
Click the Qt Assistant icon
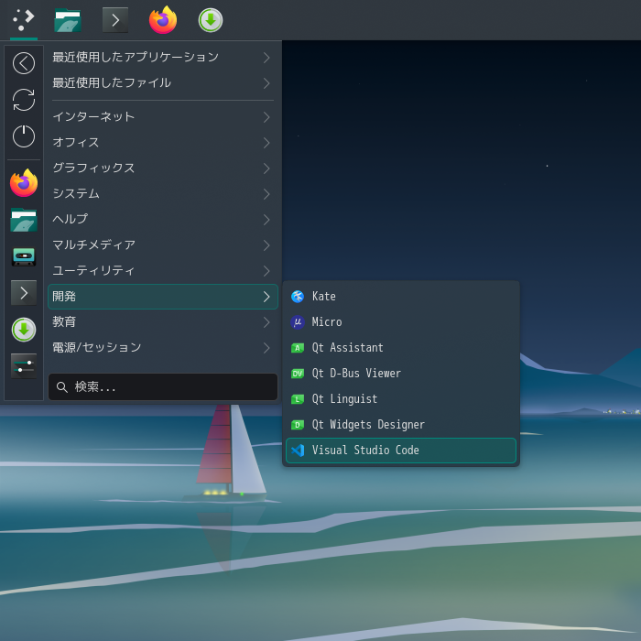click(298, 348)
